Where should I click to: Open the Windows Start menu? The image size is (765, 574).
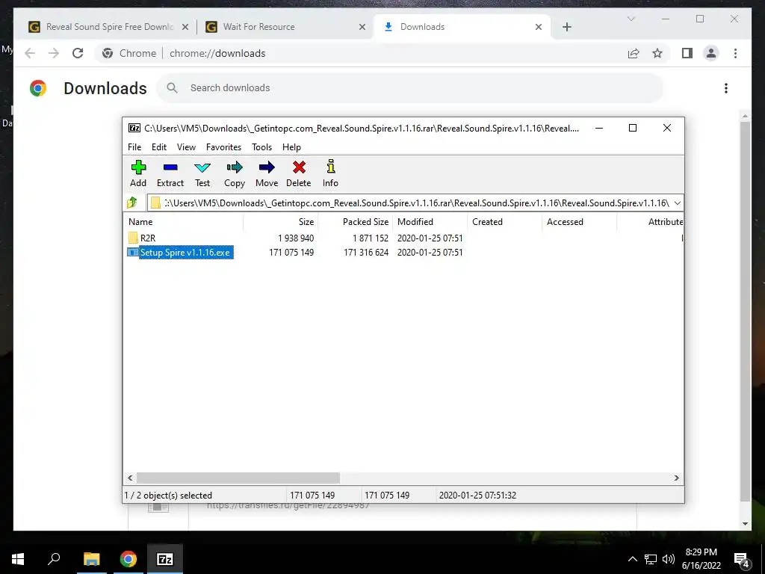click(18, 559)
